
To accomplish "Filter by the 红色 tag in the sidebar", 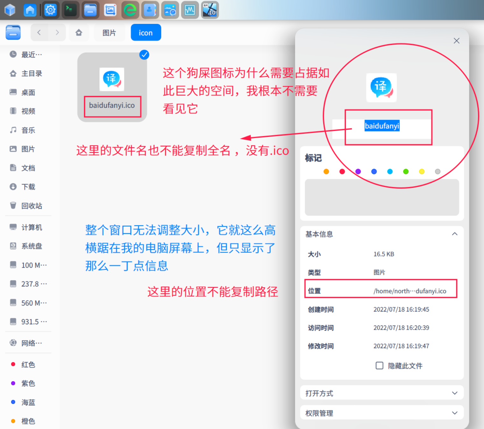I will pyautogui.click(x=28, y=365).
